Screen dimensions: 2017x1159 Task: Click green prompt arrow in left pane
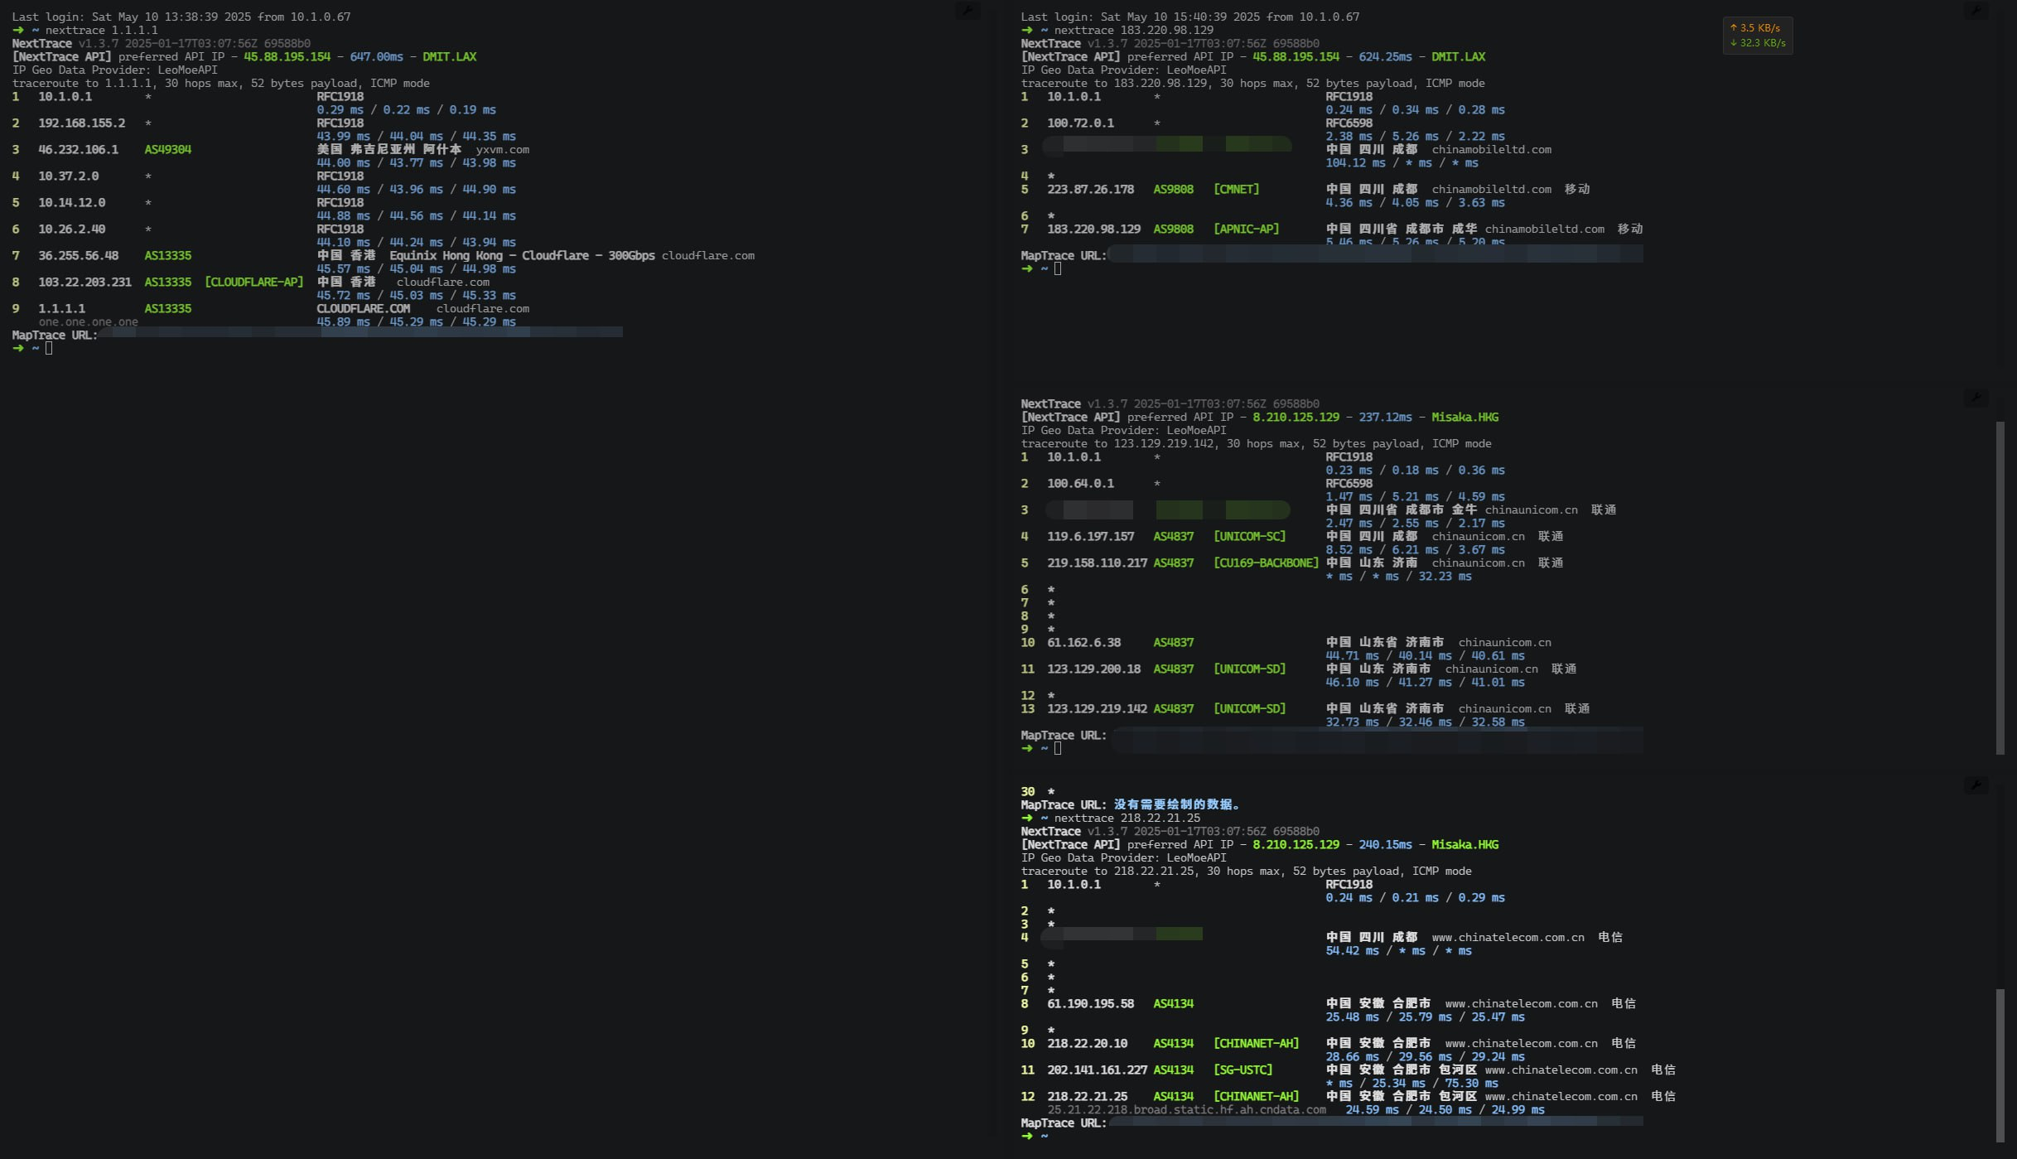tap(18, 349)
